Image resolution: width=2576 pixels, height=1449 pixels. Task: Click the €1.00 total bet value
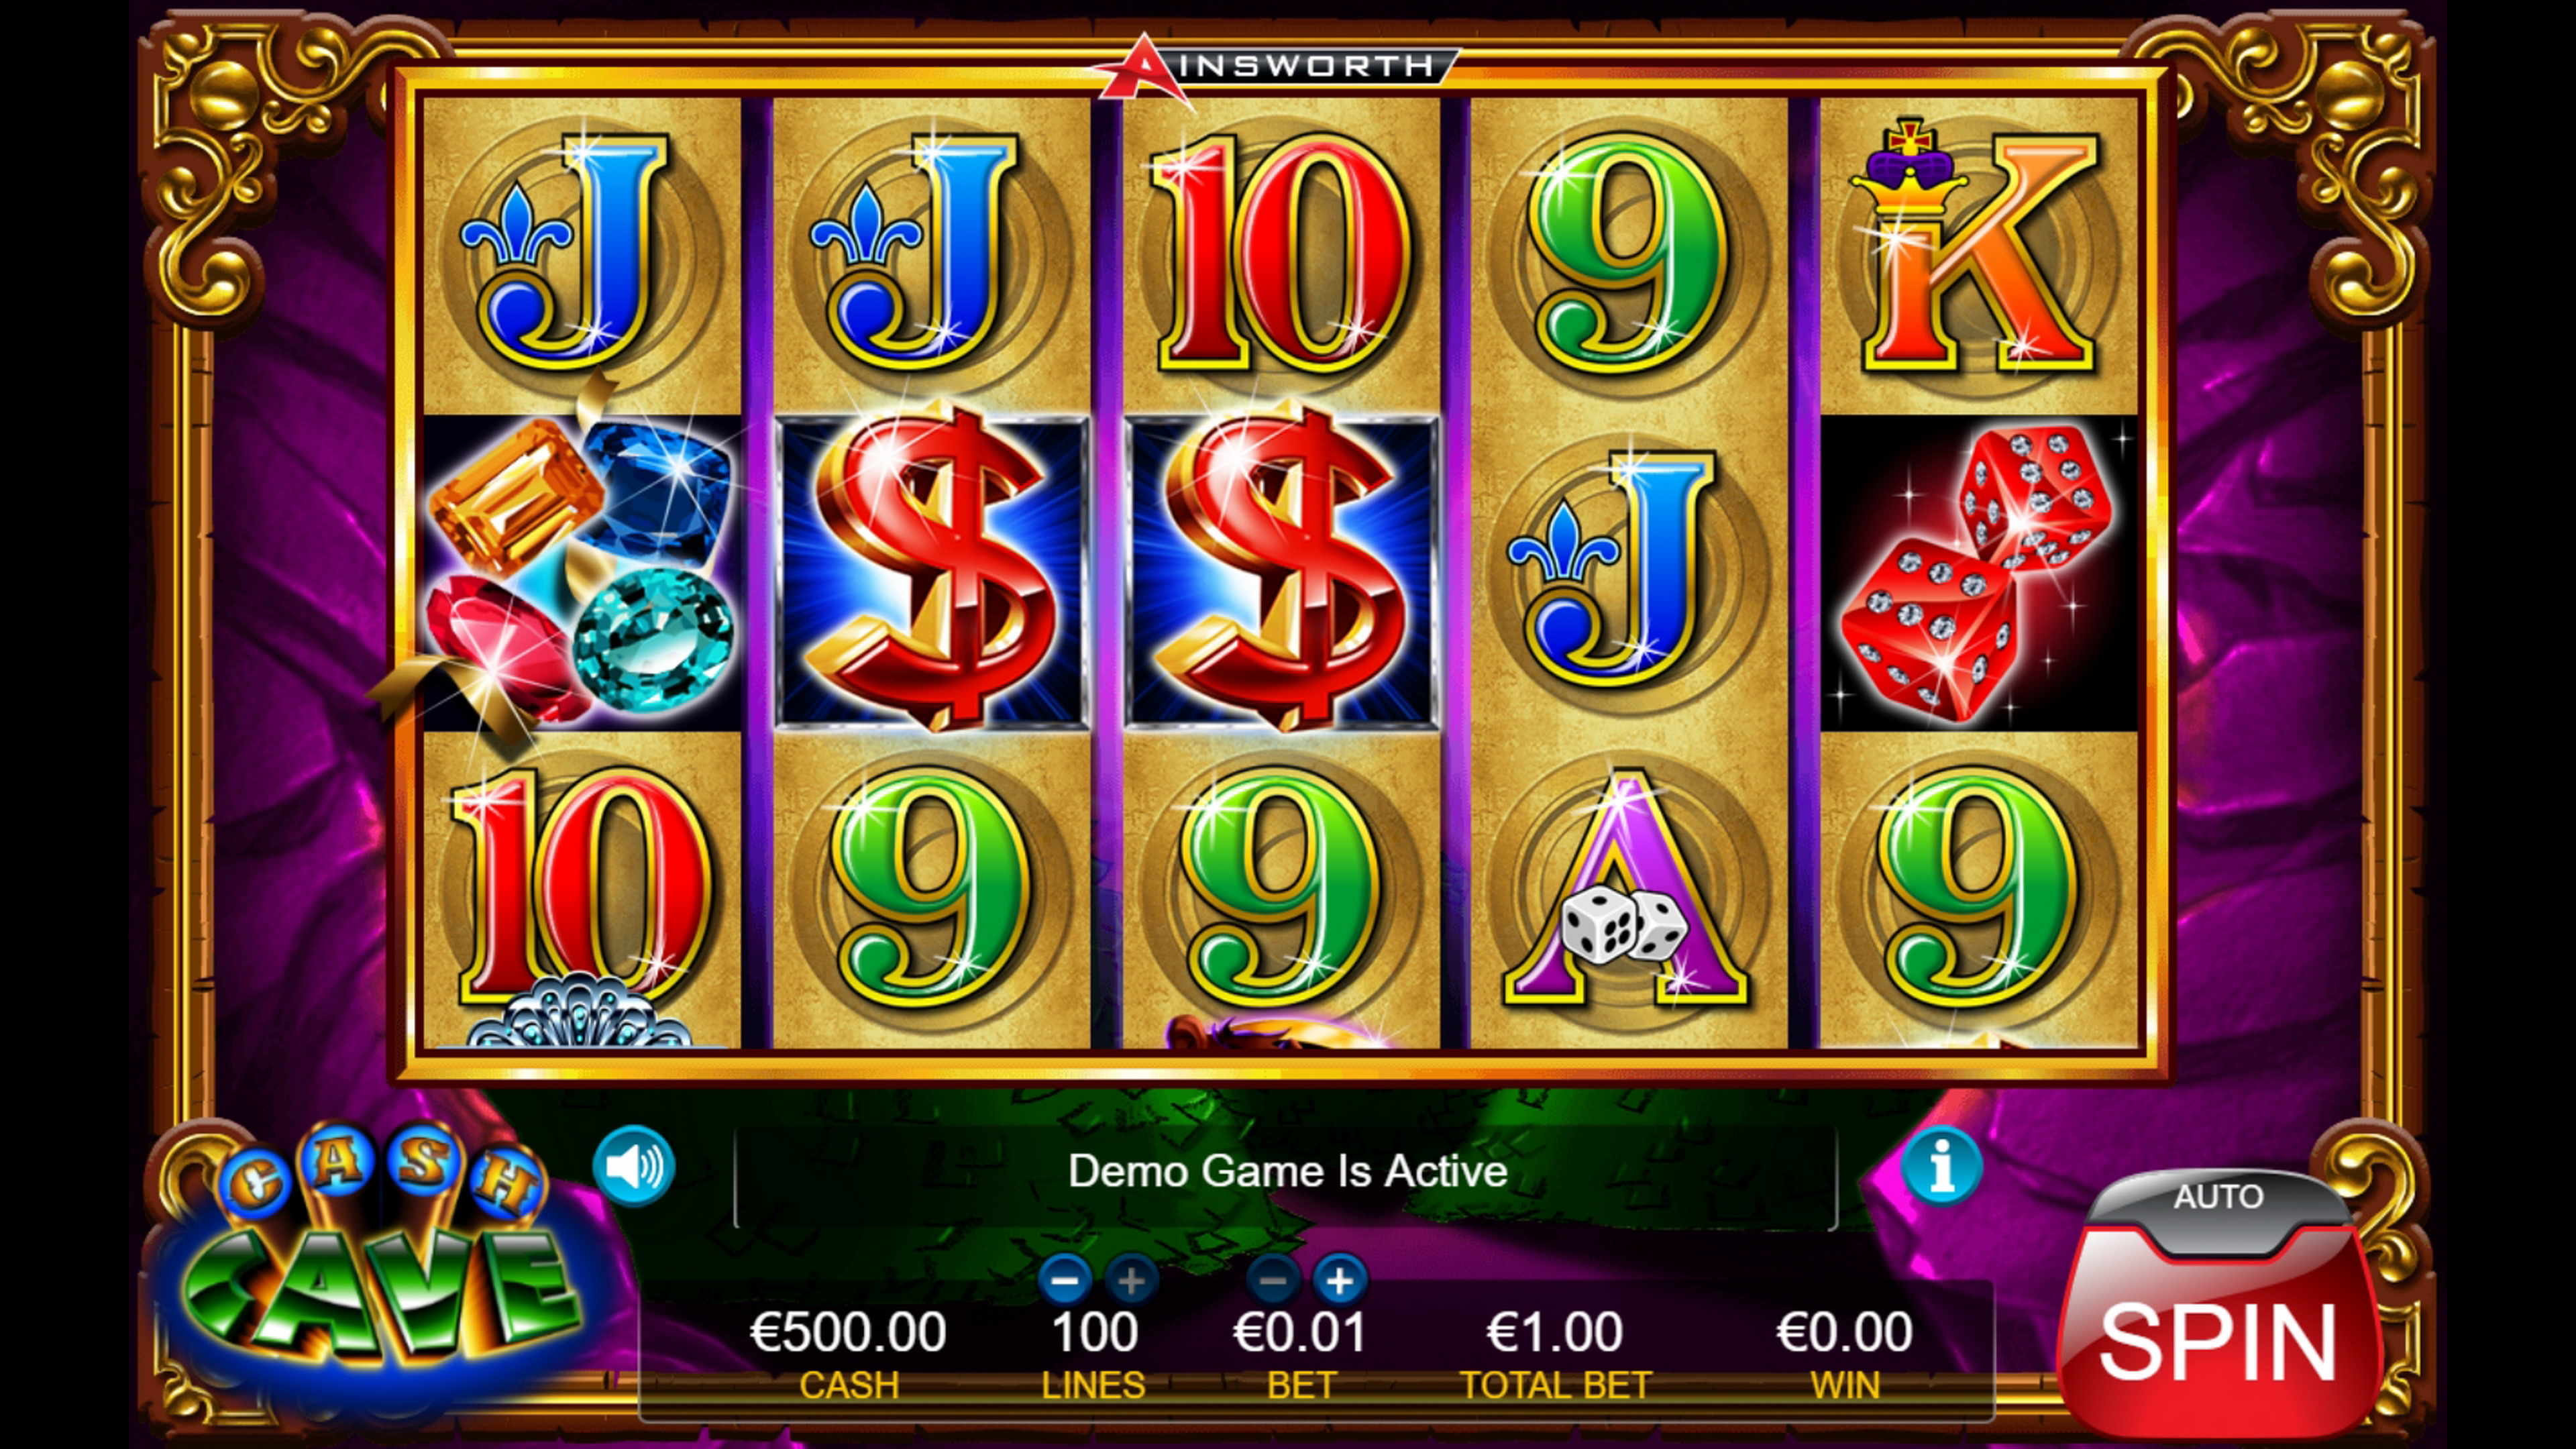(x=1555, y=1332)
